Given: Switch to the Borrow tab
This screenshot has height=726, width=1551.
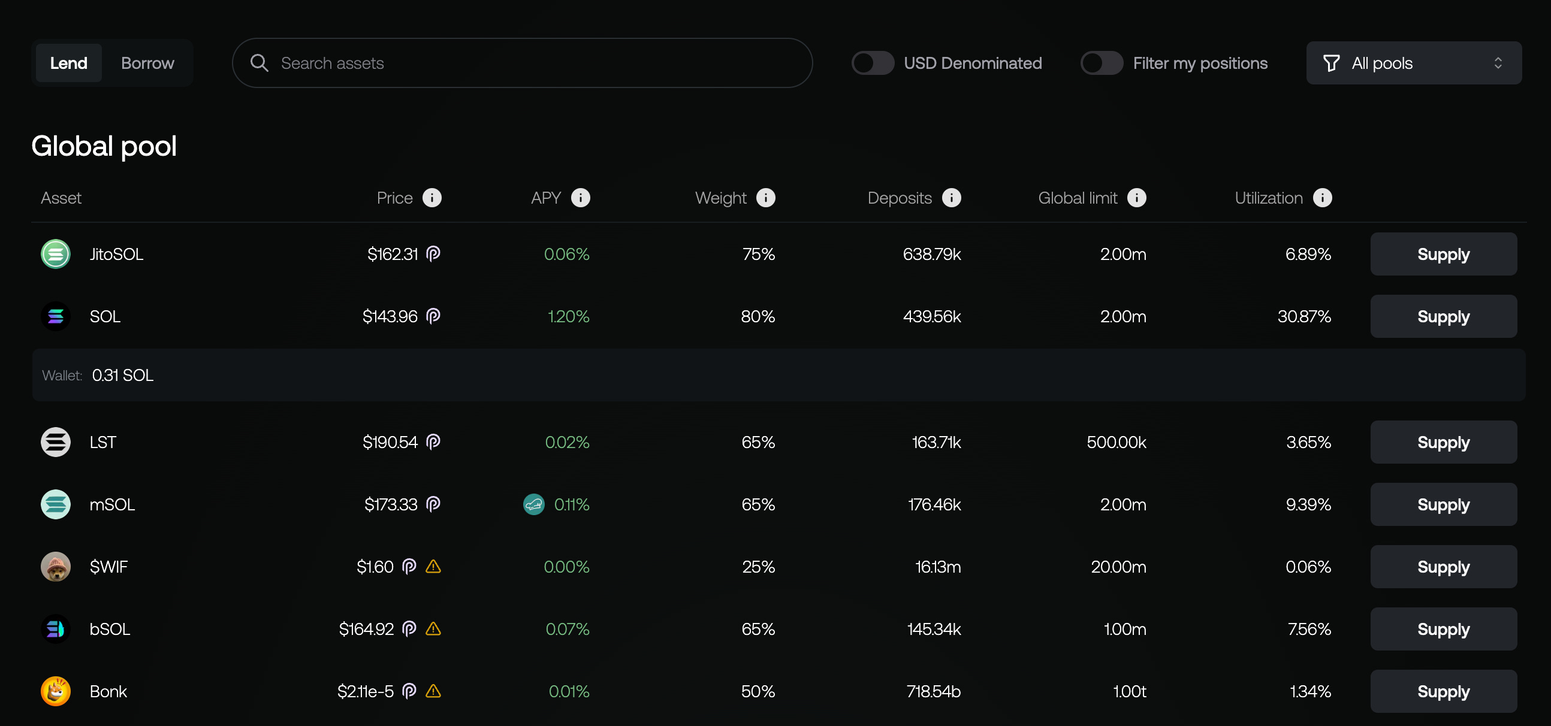Looking at the screenshot, I should click(147, 63).
